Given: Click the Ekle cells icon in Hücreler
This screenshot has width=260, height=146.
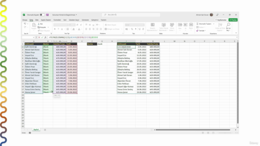Looking at the screenshot, I should [x=180, y=25].
